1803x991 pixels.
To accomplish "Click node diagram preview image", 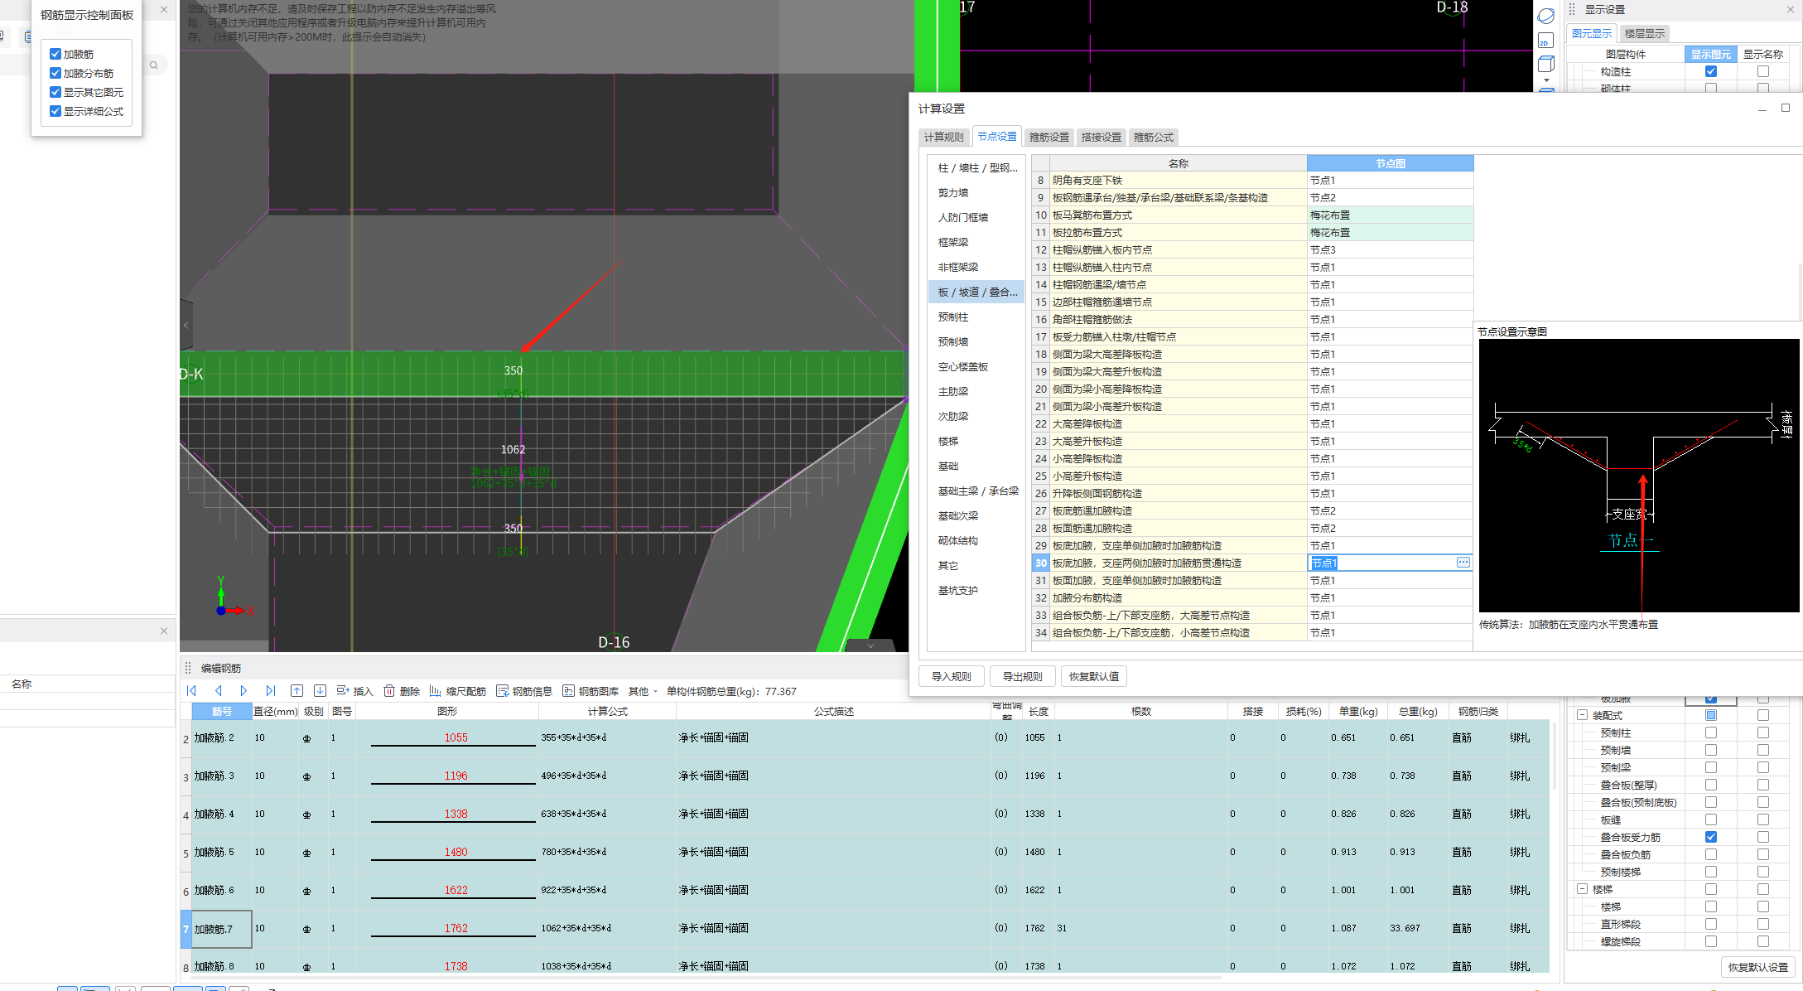I will tap(1639, 475).
